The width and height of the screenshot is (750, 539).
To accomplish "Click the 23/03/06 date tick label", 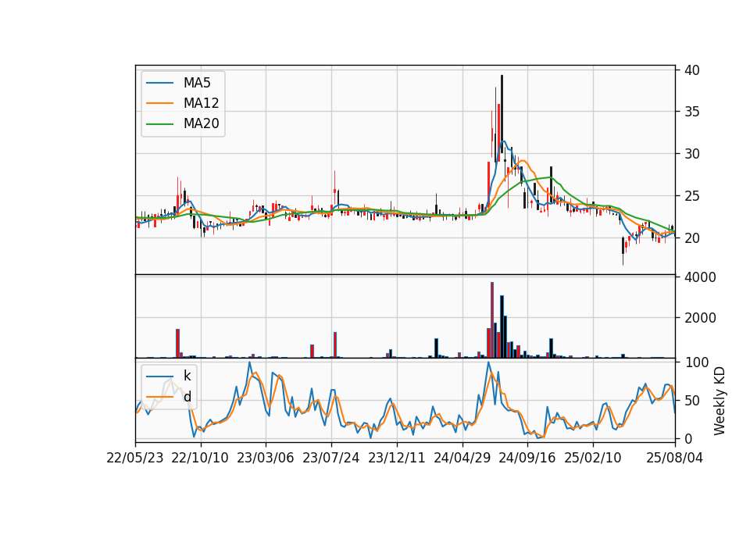I will (x=266, y=458).
